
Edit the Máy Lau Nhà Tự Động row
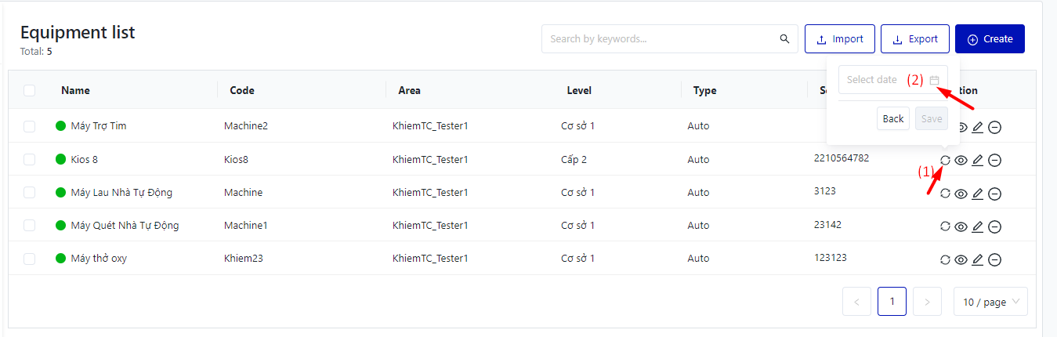pos(977,194)
